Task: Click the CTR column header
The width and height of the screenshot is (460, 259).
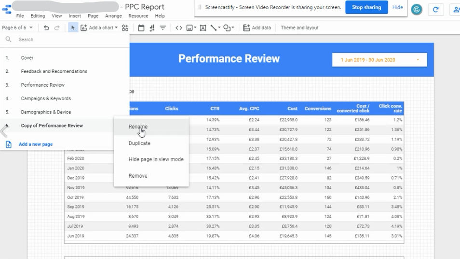Action: click(x=215, y=108)
